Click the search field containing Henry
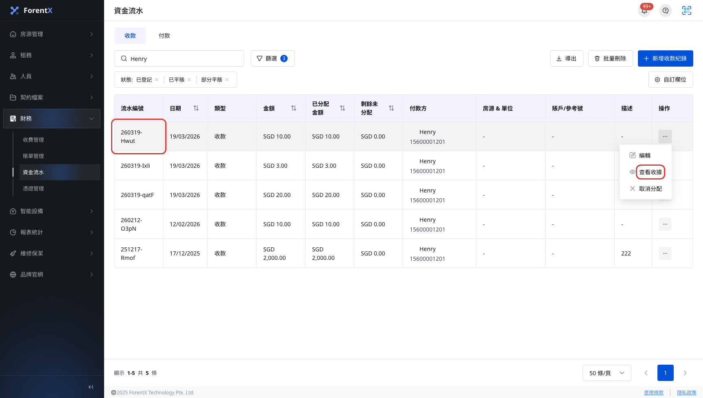The image size is (703, 398). click(179, 58)
